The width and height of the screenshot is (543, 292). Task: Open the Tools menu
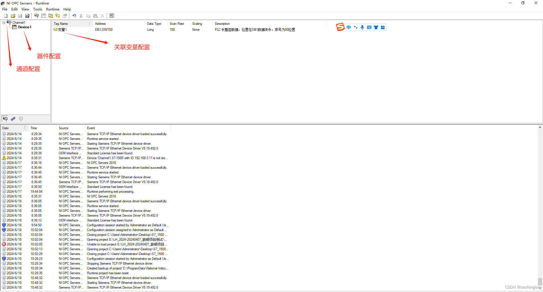tap(38, 9)
